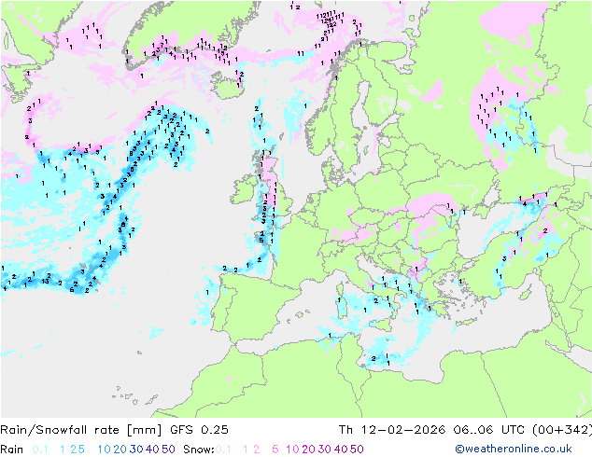The width and height of the screenshot is (592, 457).
Task: Click the 'Rain' legend label
Action: [12, 450]
